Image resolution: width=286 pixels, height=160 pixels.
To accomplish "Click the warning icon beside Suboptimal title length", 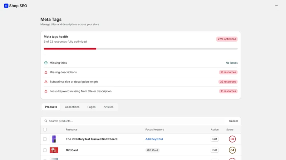I will click(46, 82).
